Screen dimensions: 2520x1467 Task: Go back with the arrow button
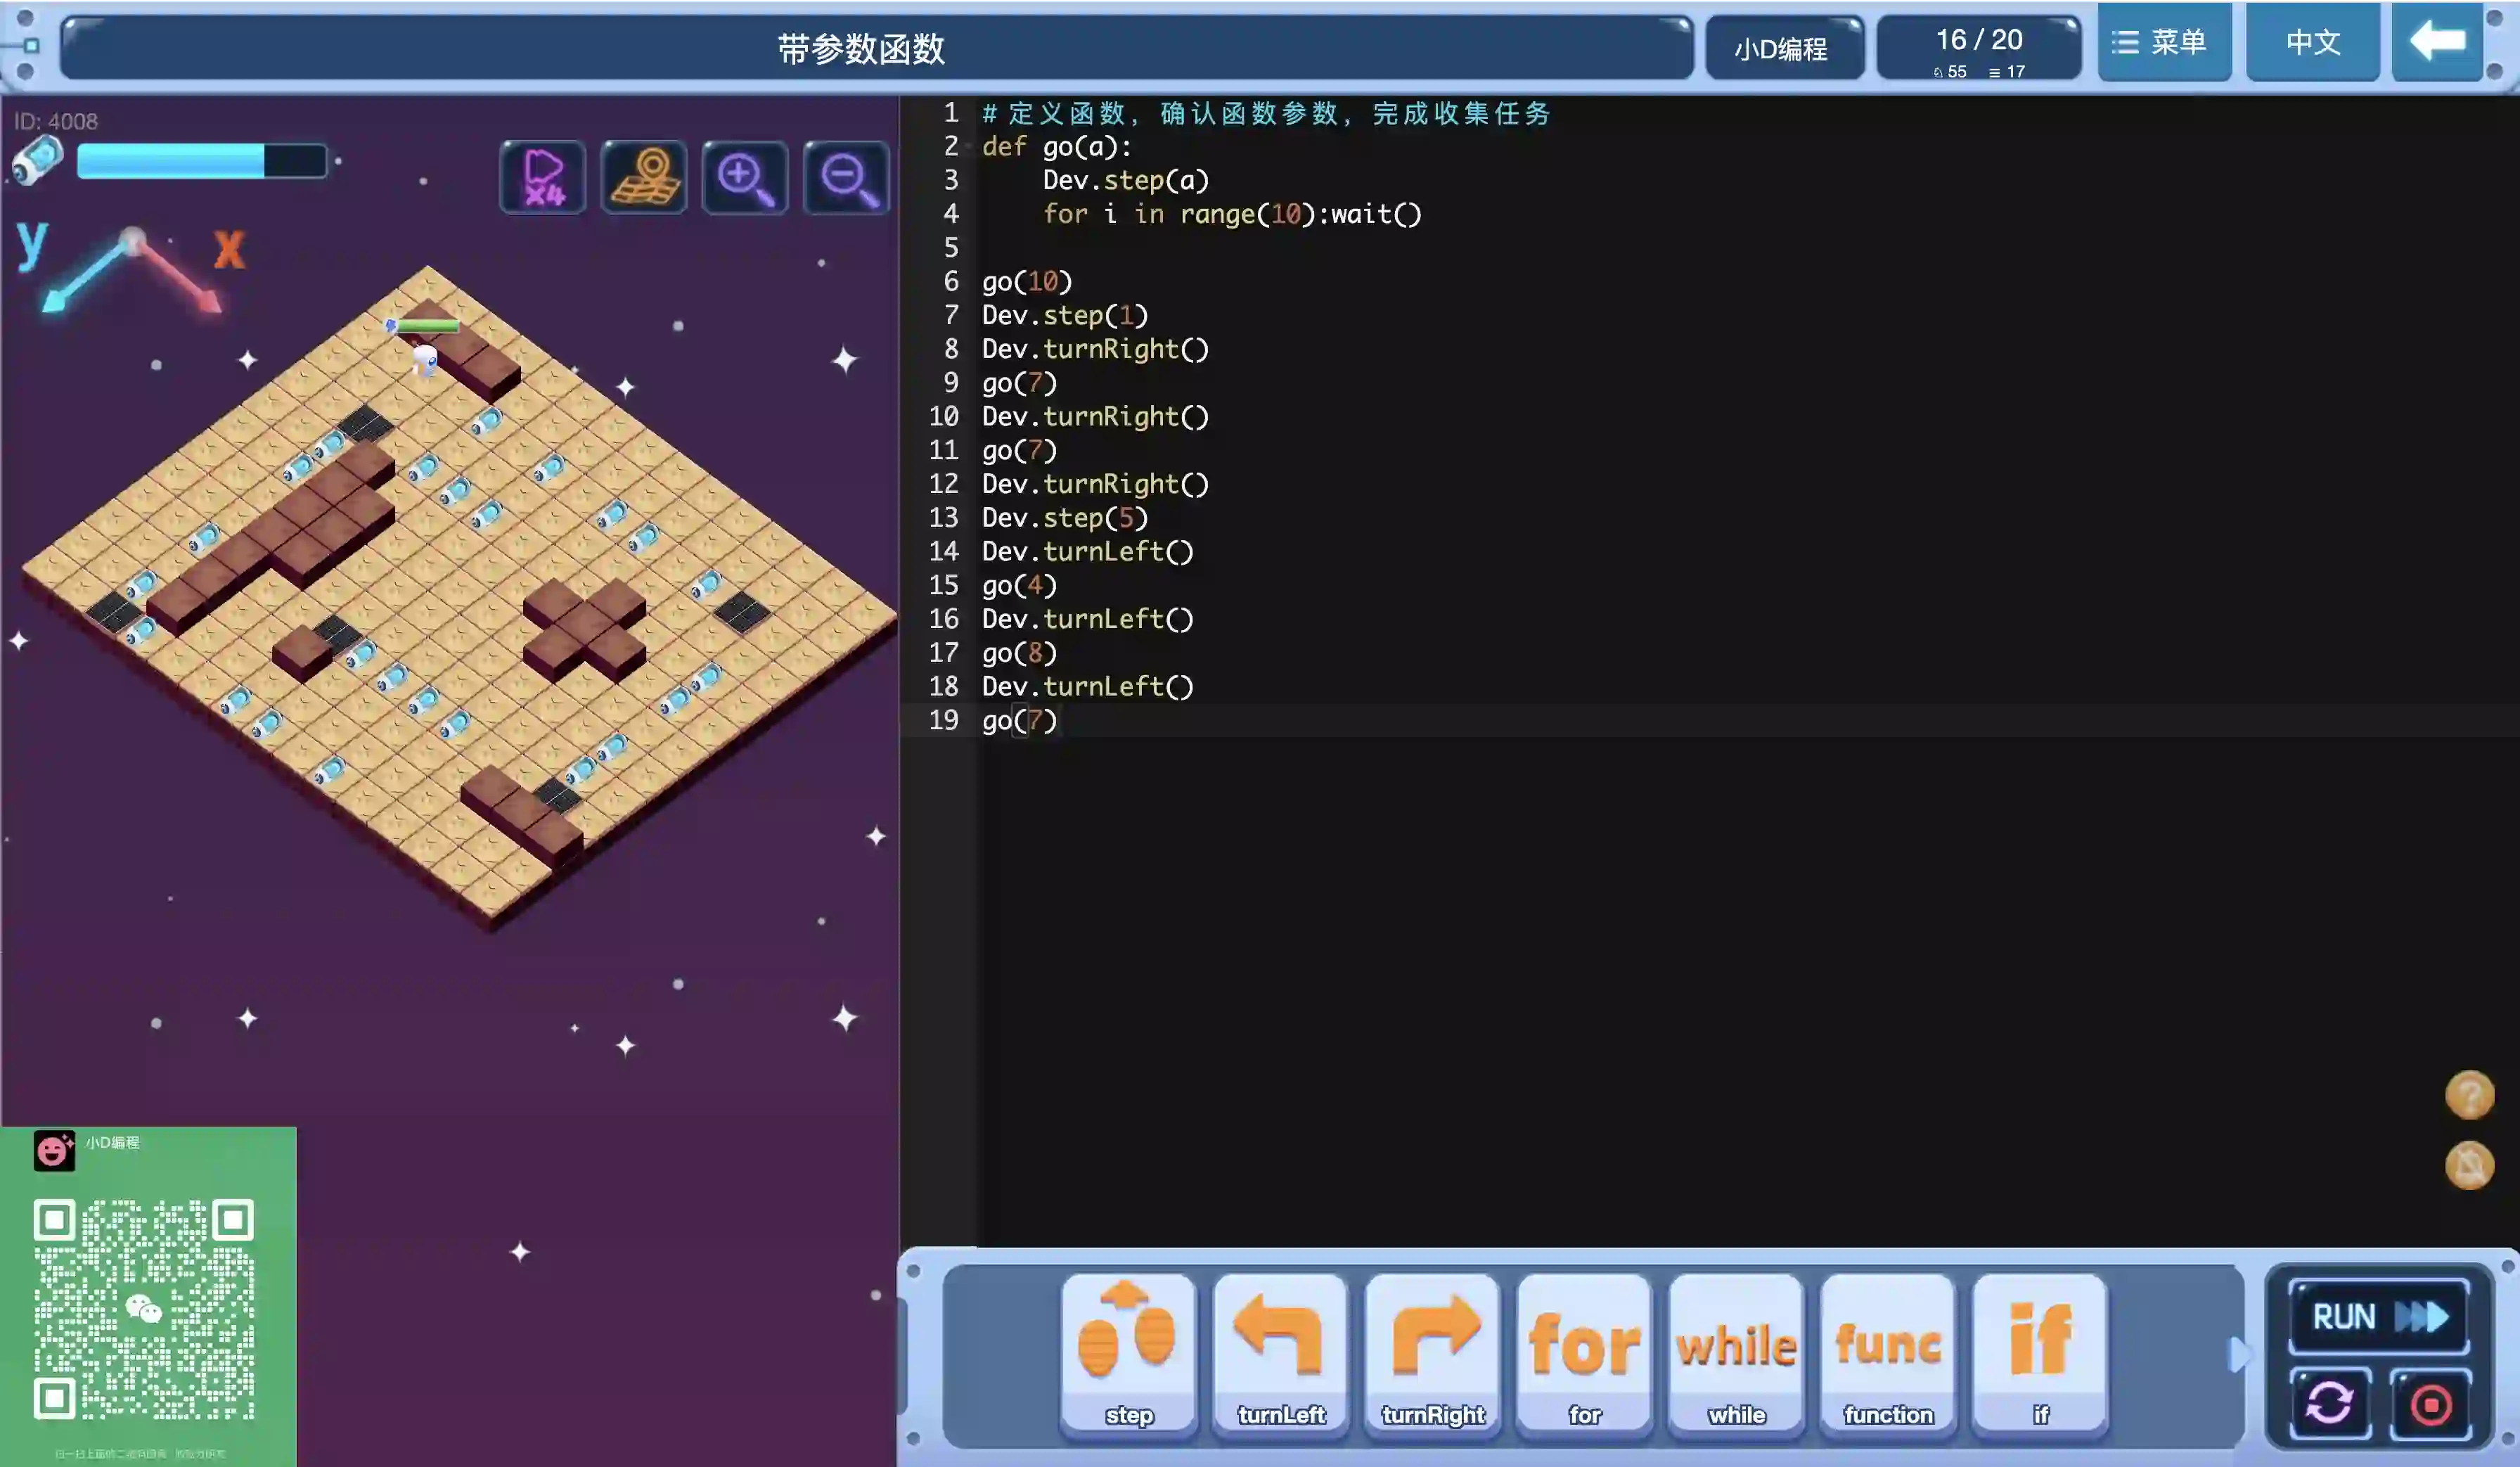(x=2437, y=42)
